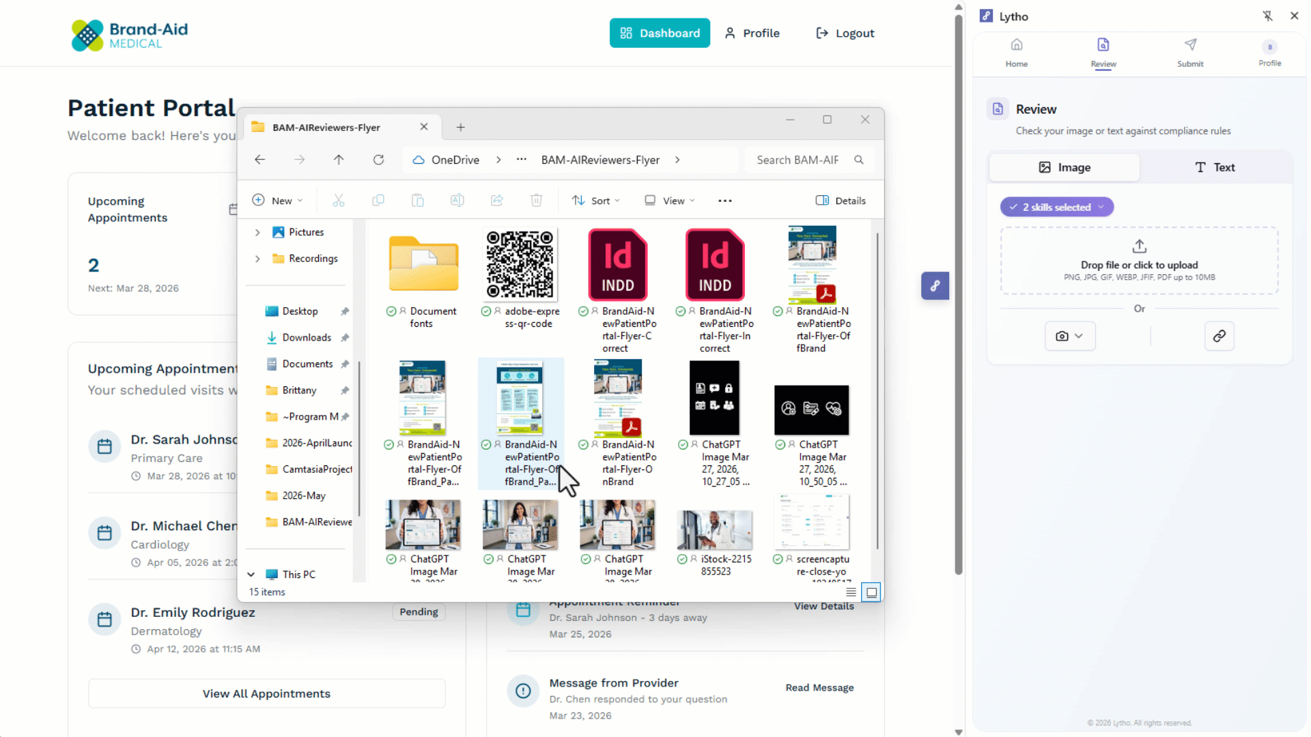Click View All Appointments button
The width and height of the screenshot is (1311, 737).
266,693
